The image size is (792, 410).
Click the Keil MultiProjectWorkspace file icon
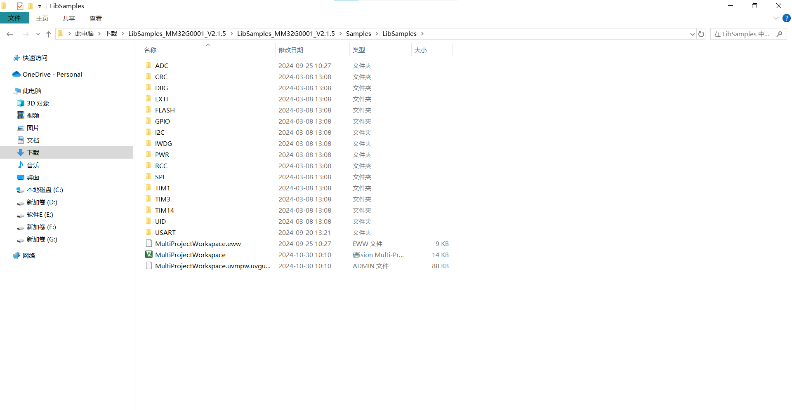click(149, 255)
